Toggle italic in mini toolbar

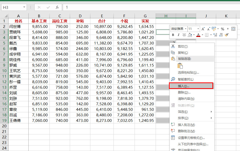click(178, 35)
